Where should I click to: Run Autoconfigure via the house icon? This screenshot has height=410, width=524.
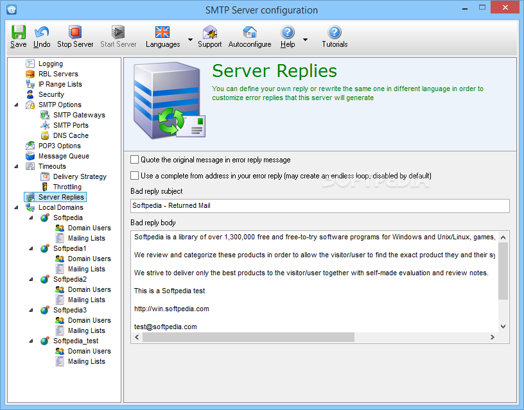(x=250, y=32)
